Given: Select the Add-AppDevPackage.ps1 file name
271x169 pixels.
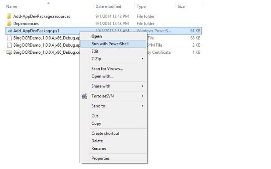Looking at the screenshot, I should point(36,31).
